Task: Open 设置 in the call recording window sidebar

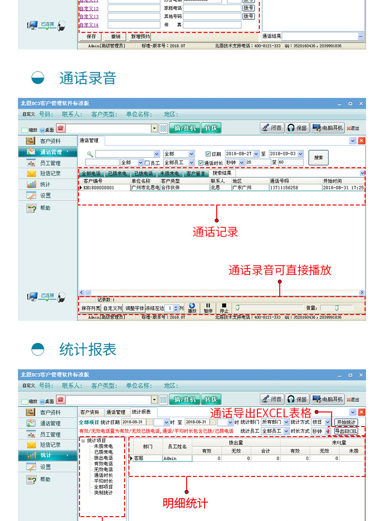Action: (x=48, y=195)
